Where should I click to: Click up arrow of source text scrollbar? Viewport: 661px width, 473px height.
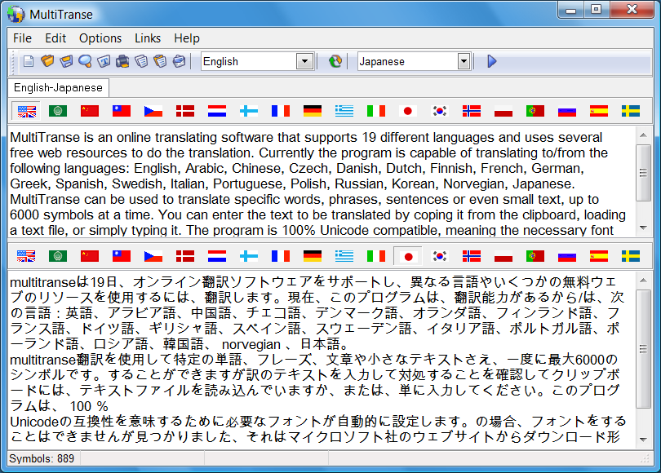643,135
